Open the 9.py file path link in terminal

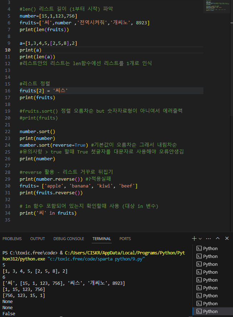[96, 259]
